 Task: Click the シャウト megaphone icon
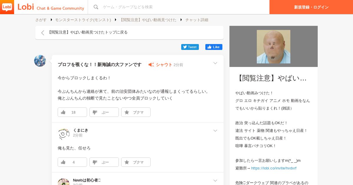point(151,65)
